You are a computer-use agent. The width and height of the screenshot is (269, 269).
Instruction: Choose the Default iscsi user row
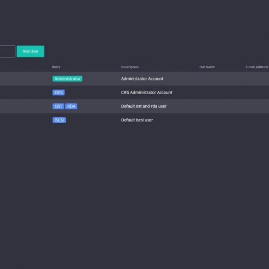tap(134, 120)
